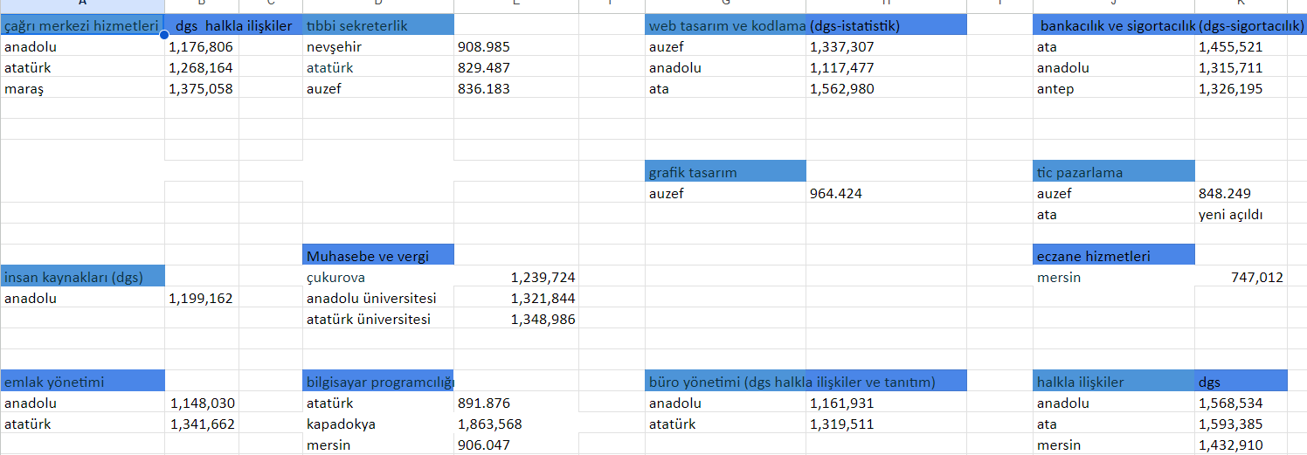Click the 'nevşehir' cell
1307x455 pixels.
pos(378,46)
